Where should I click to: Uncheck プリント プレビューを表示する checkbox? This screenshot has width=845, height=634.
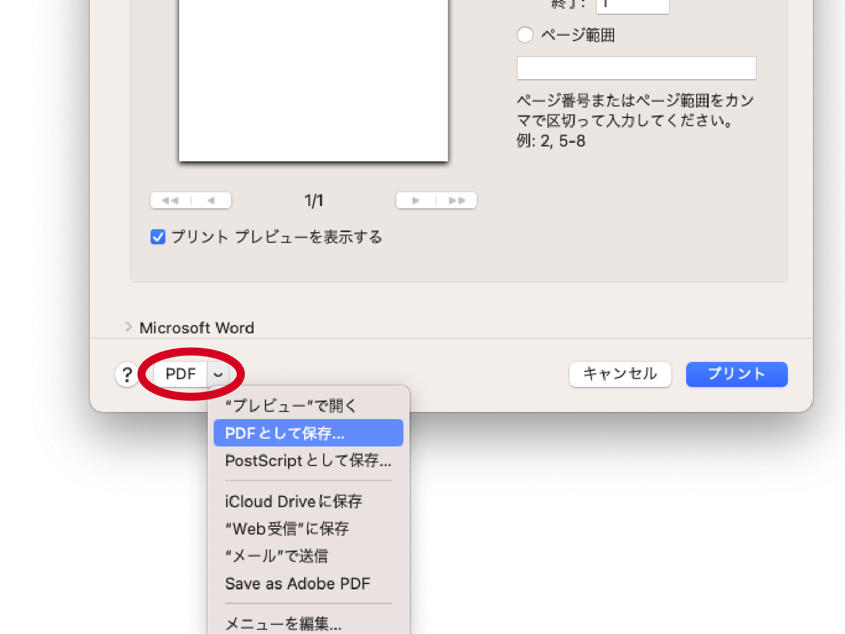pyautogui.click(x=158, y=237)
